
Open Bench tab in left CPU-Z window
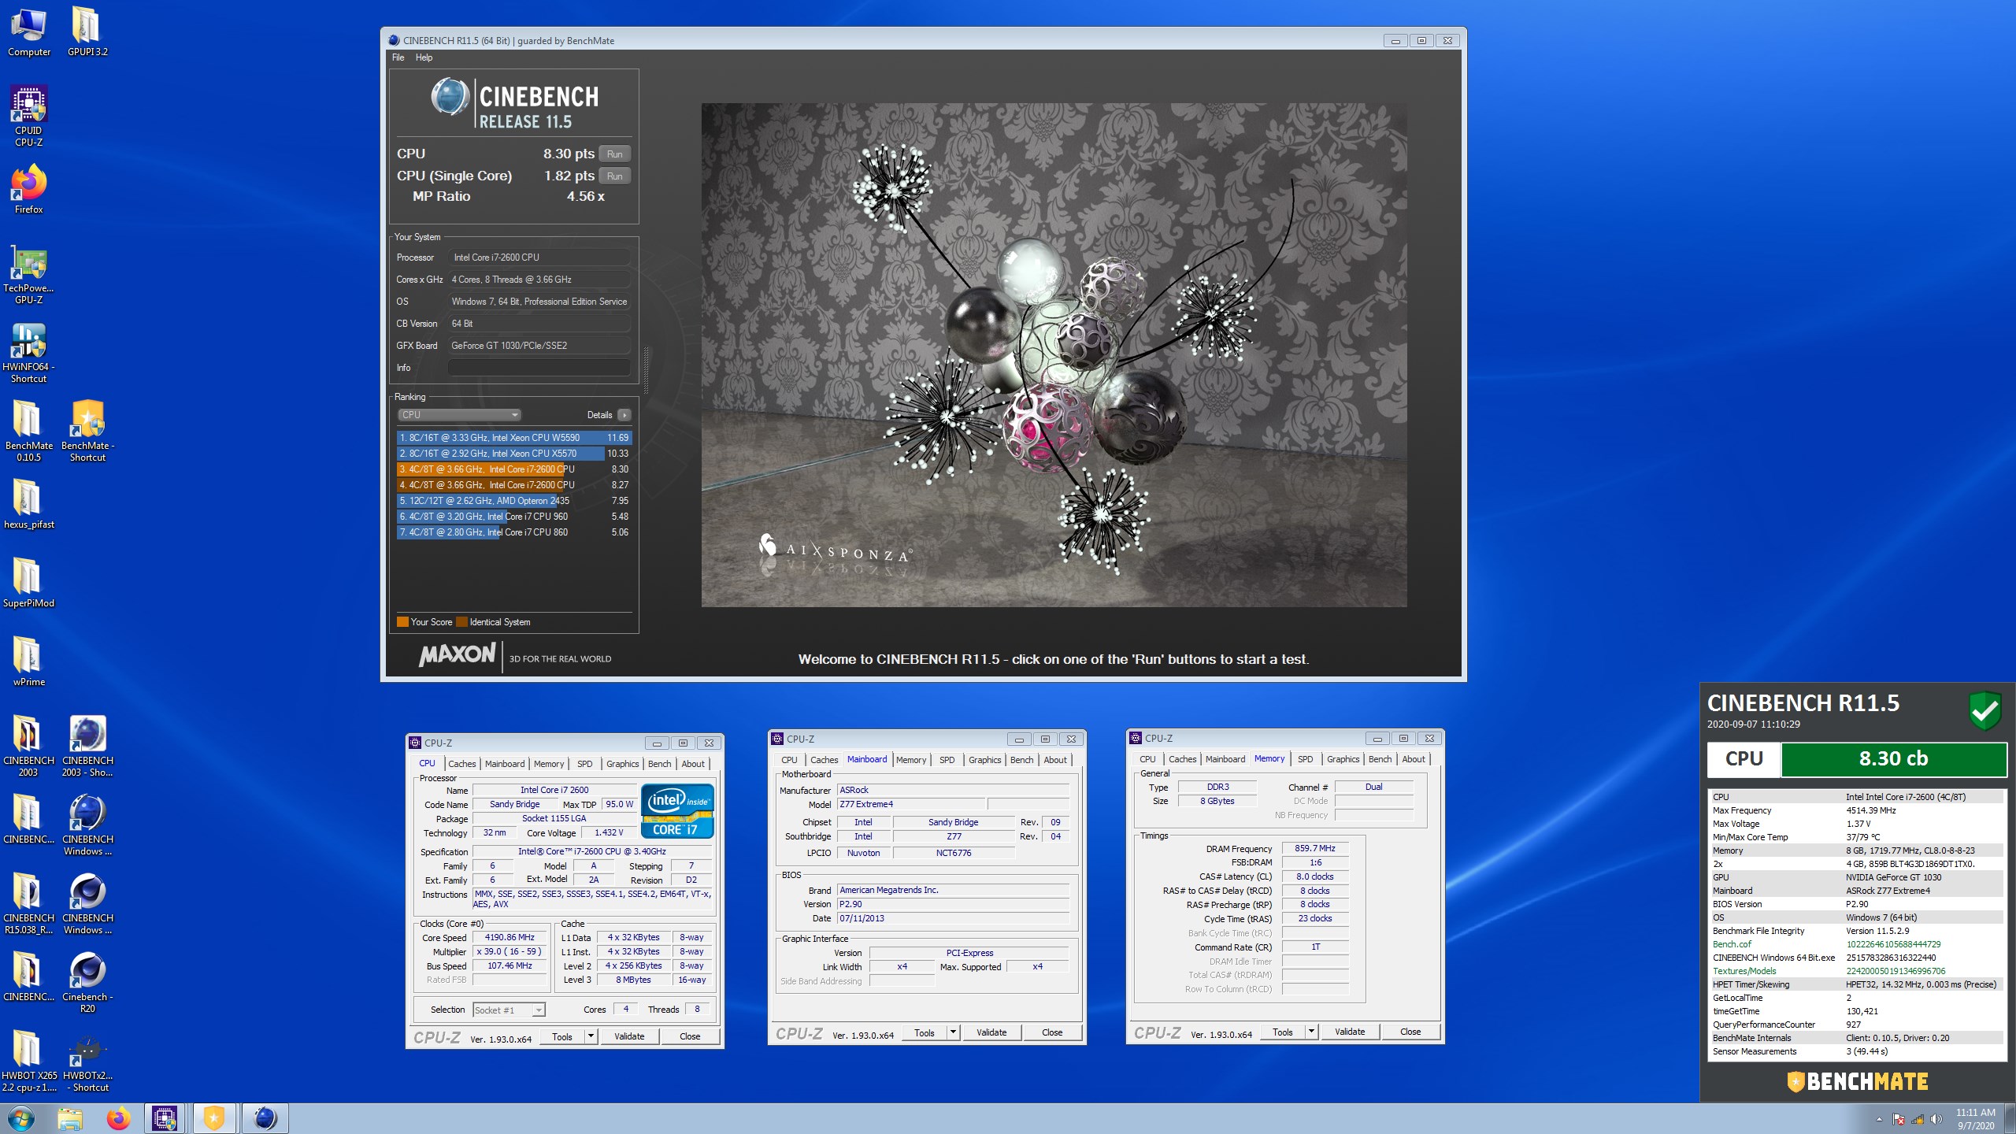[x=659, y=764]
